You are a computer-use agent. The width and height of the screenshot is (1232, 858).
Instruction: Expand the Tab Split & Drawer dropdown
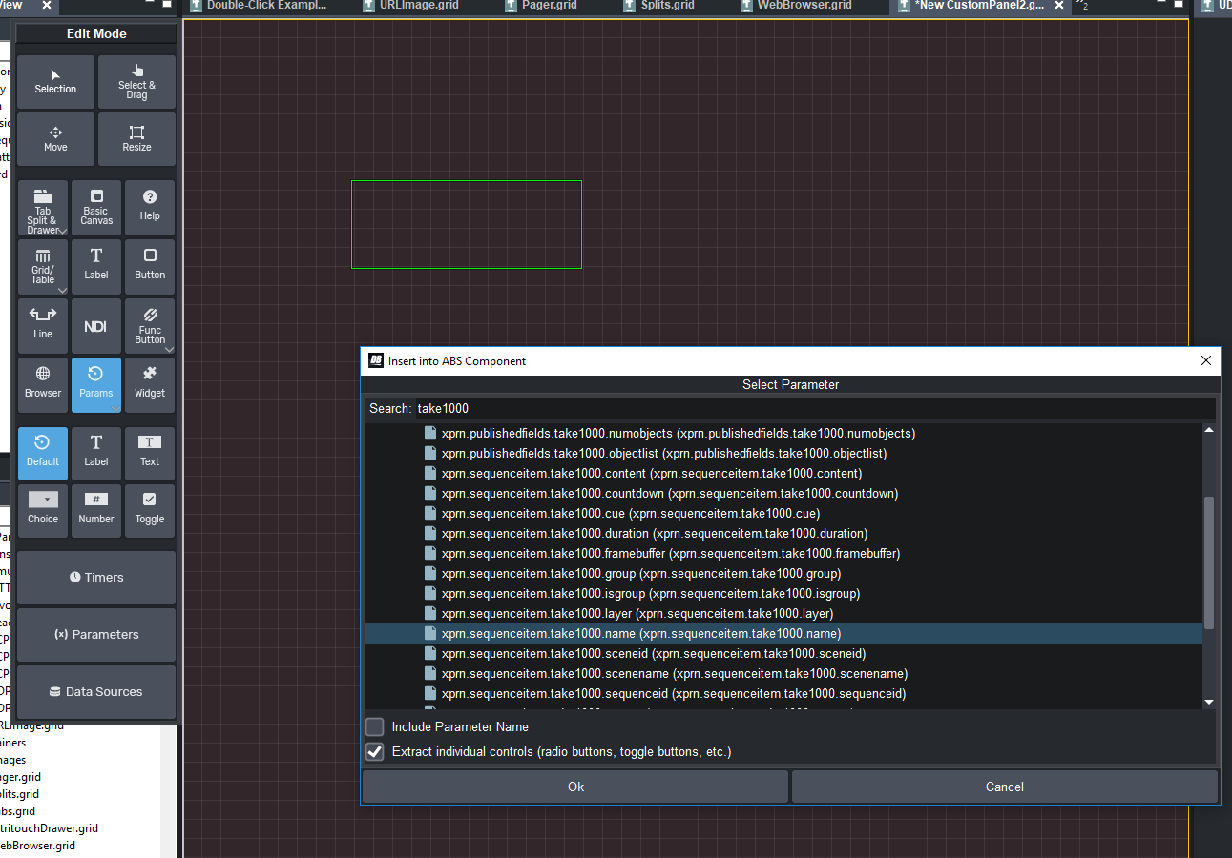click(x=62, y=231)
